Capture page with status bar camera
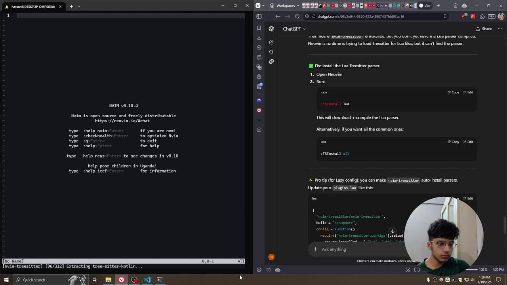 click(408, 270)
